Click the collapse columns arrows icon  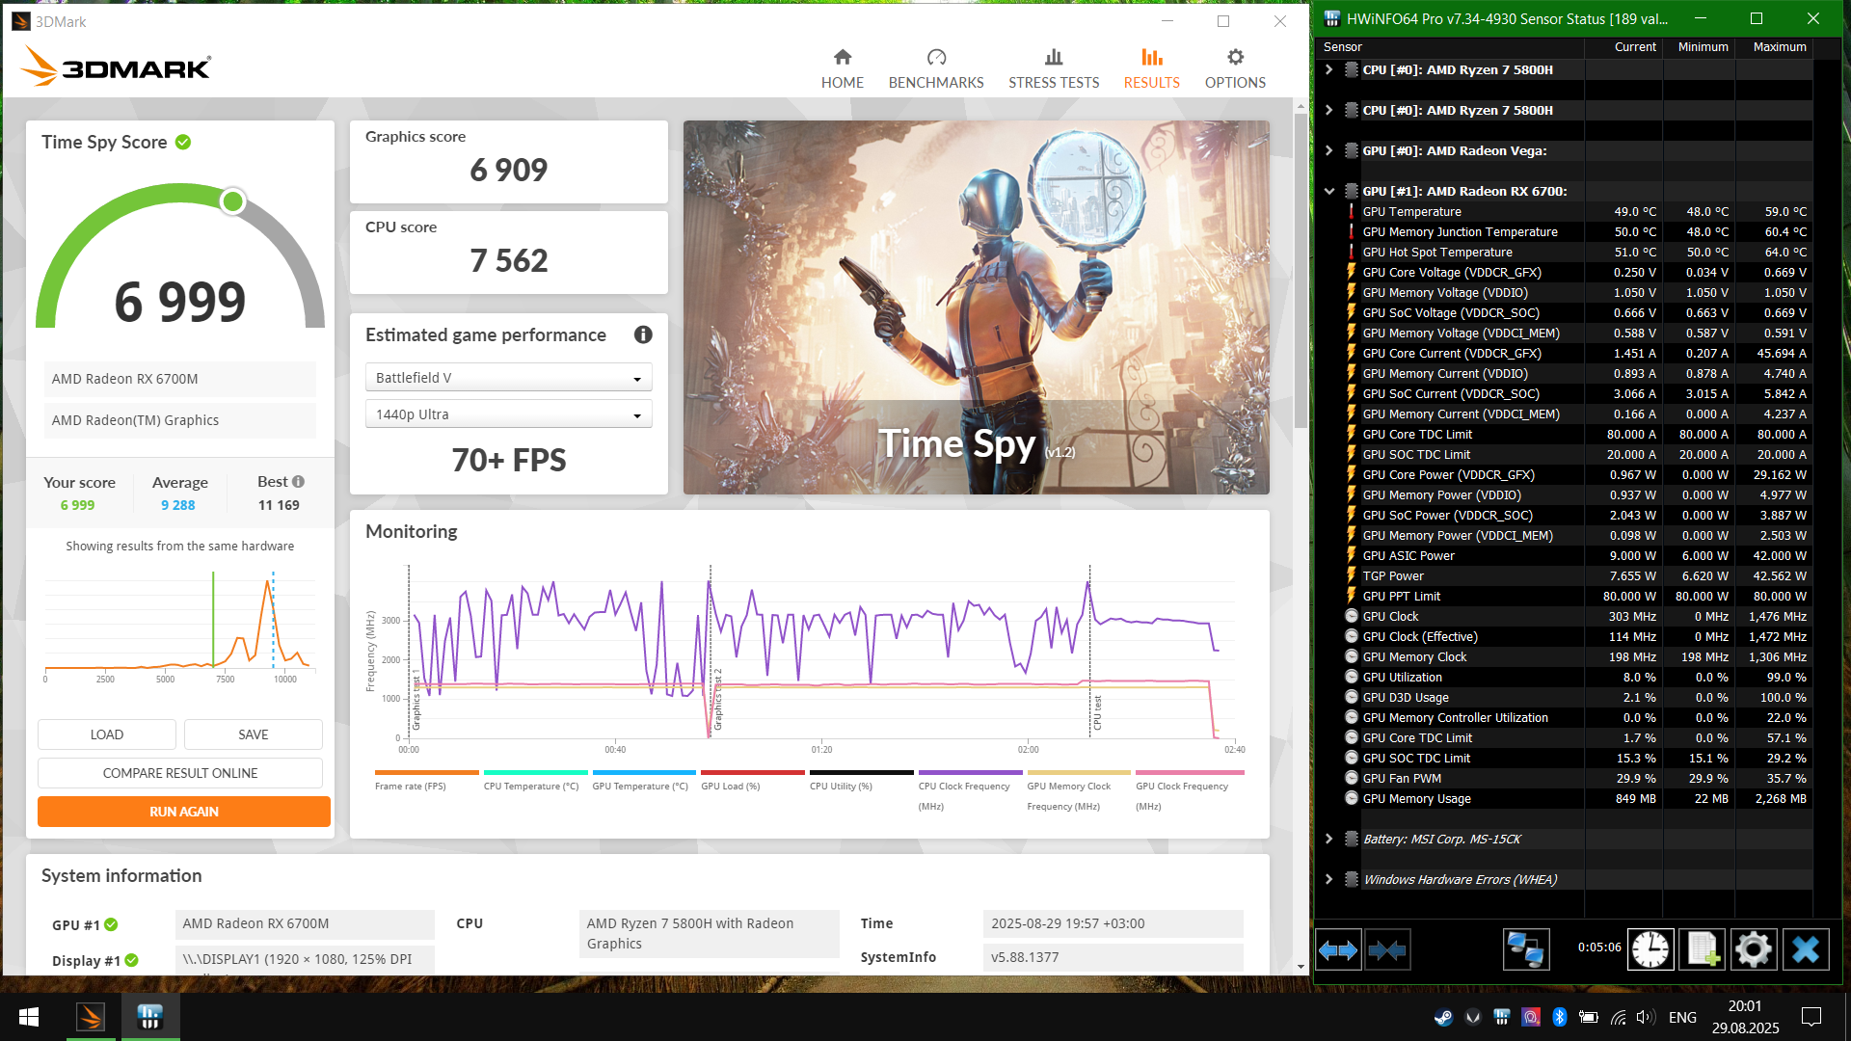coord(1387,950)
